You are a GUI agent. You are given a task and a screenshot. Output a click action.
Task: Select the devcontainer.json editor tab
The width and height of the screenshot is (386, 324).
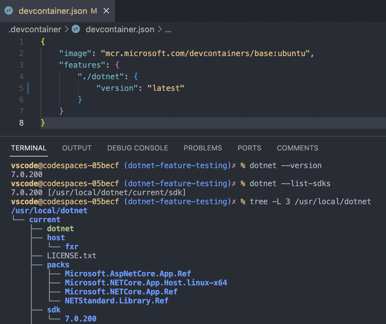(57, 11)
